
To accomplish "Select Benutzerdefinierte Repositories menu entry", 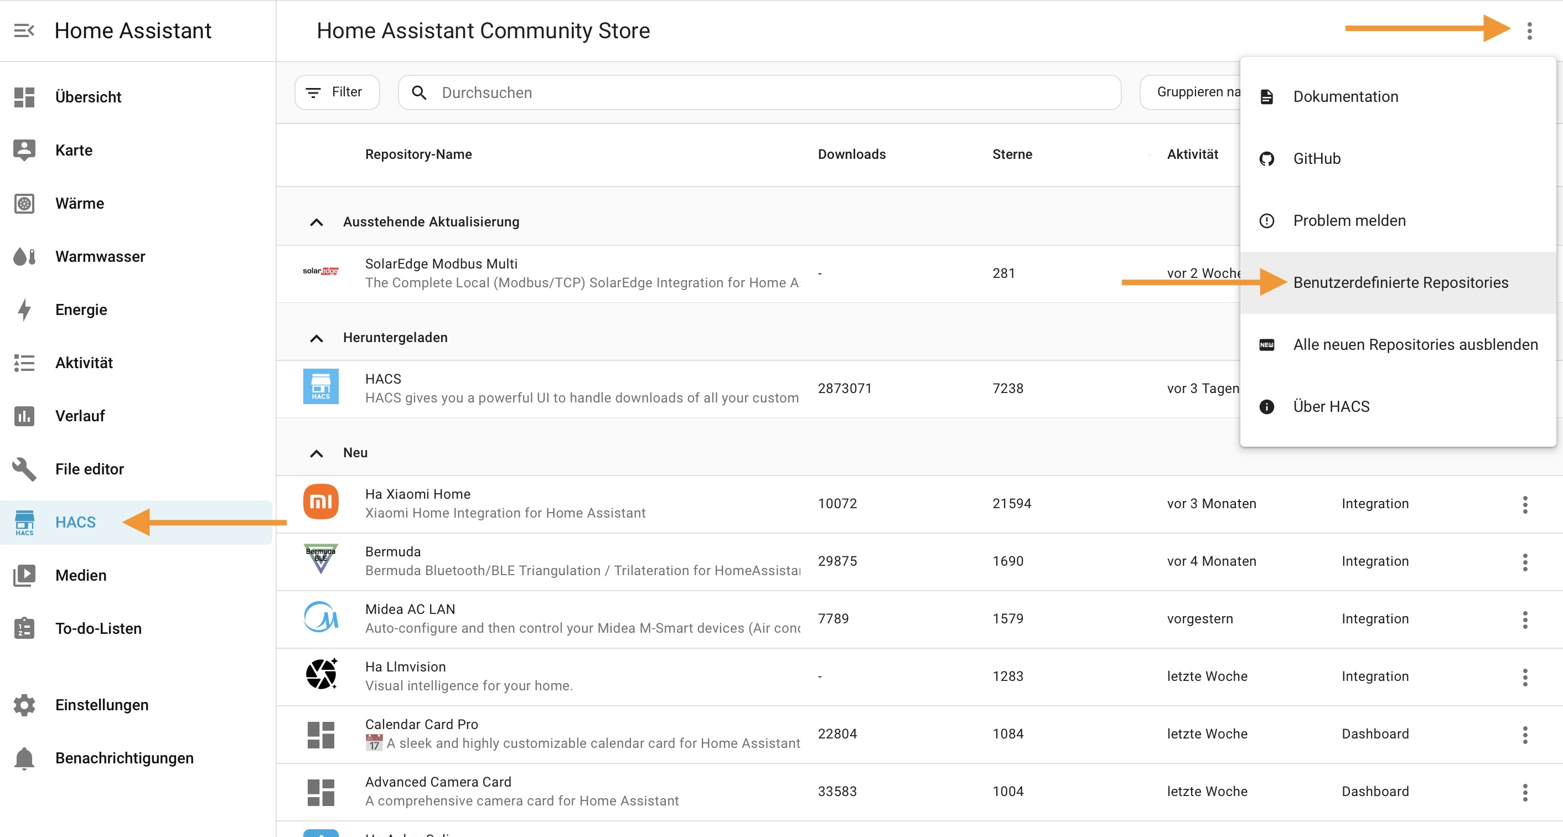I will 1400,283.
